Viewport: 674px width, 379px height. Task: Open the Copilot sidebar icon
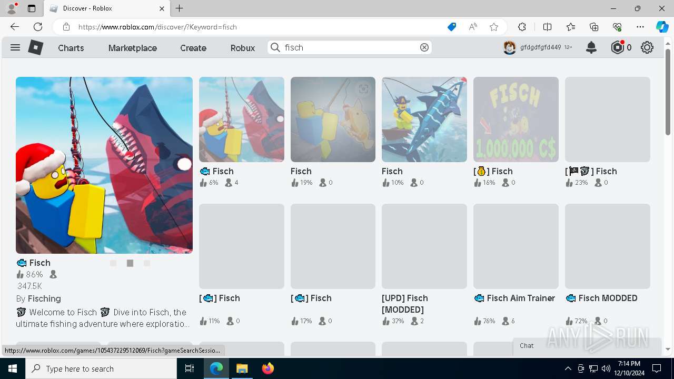[662, 27]
